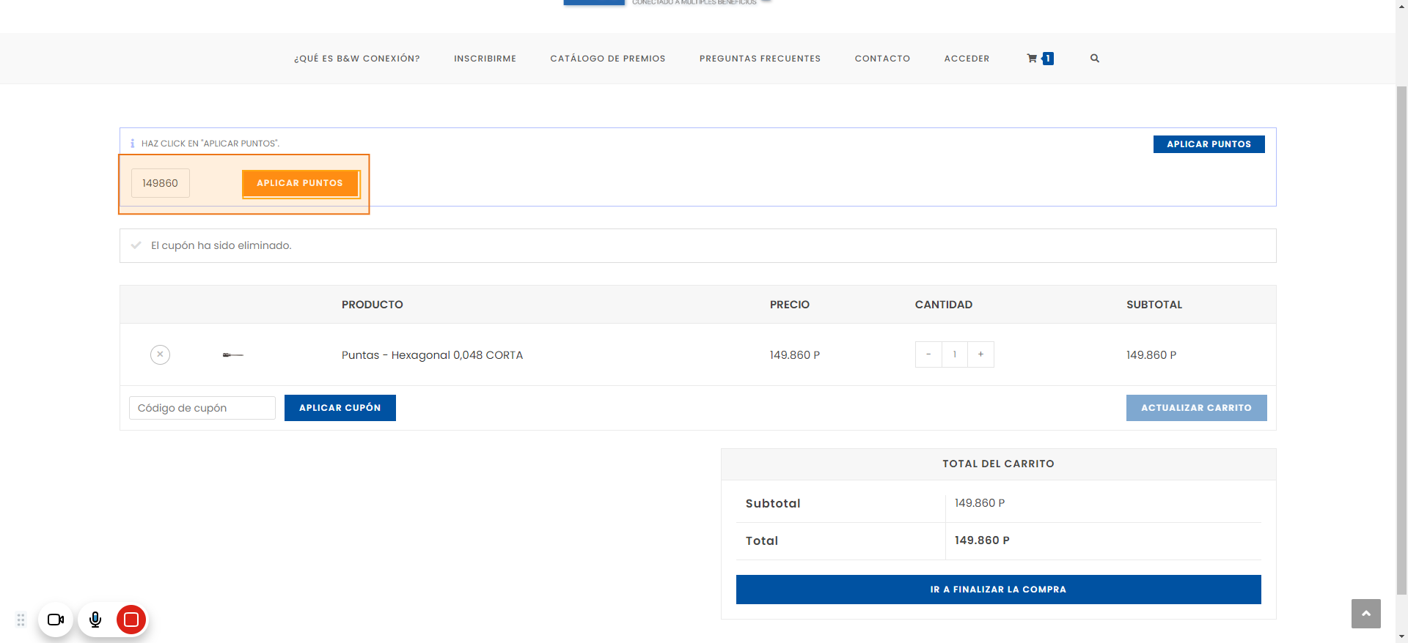Image resolution: width=1408 pixels, height=643 pixels.
Task: Open the shopping cart icon in navigation
Action: [1033, 59]
